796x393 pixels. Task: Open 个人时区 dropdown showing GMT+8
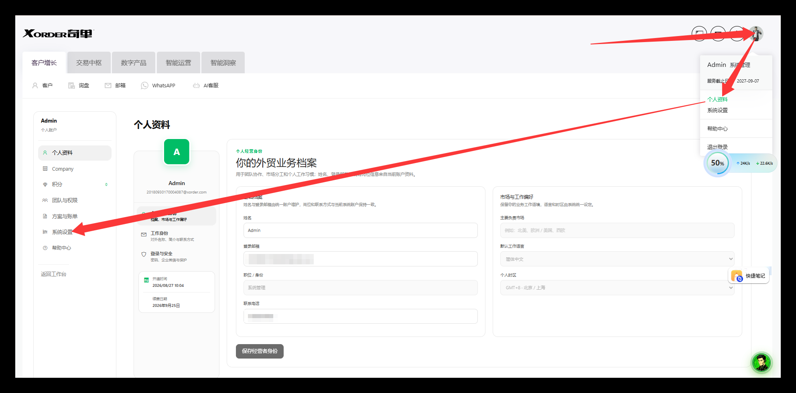point(617,288)
